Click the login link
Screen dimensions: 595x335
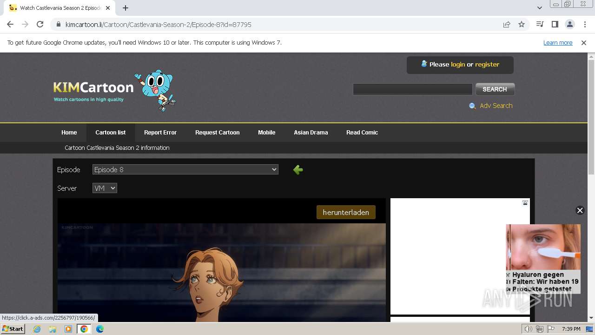click(x=458, y=64)
